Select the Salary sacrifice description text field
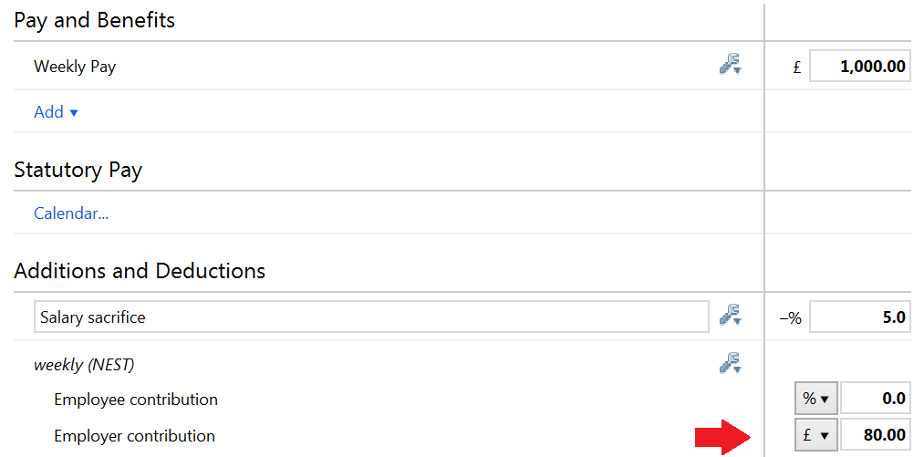This screenshot has height=457, width=924. click(x=371, y=317)
